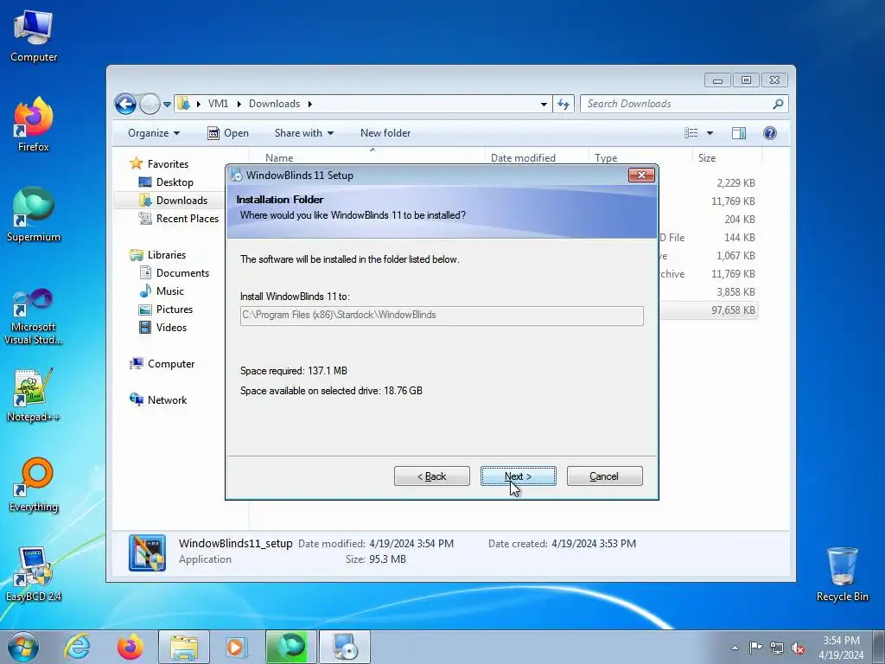885x664 pixels.
Task: Open the Pictures library
Action: [x=174, y=310]
